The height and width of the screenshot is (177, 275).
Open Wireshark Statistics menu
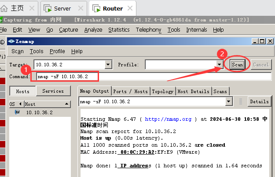click(x=119, y=30)
